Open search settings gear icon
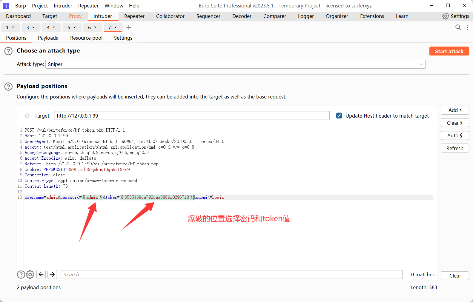This screenshot has width=473, height=302. (x=30, y=275)
